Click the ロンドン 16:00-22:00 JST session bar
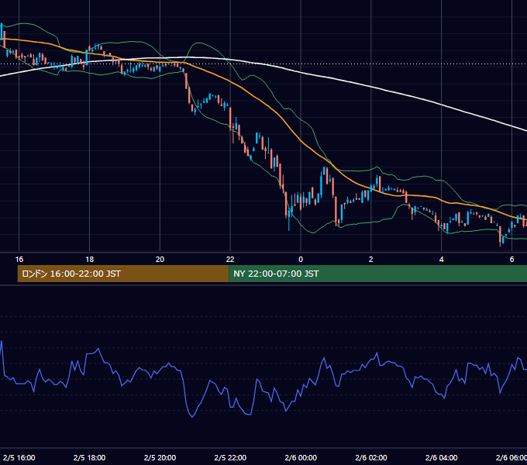This screenshot has width=527, height=465. (123, 274)
